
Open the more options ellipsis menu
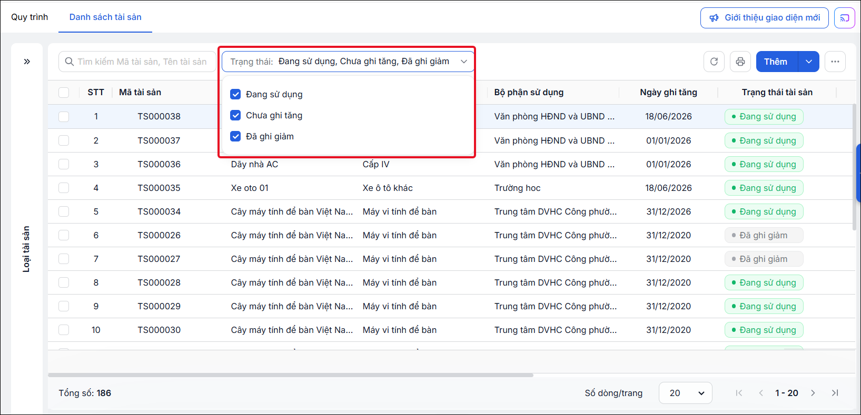(835, 62)
